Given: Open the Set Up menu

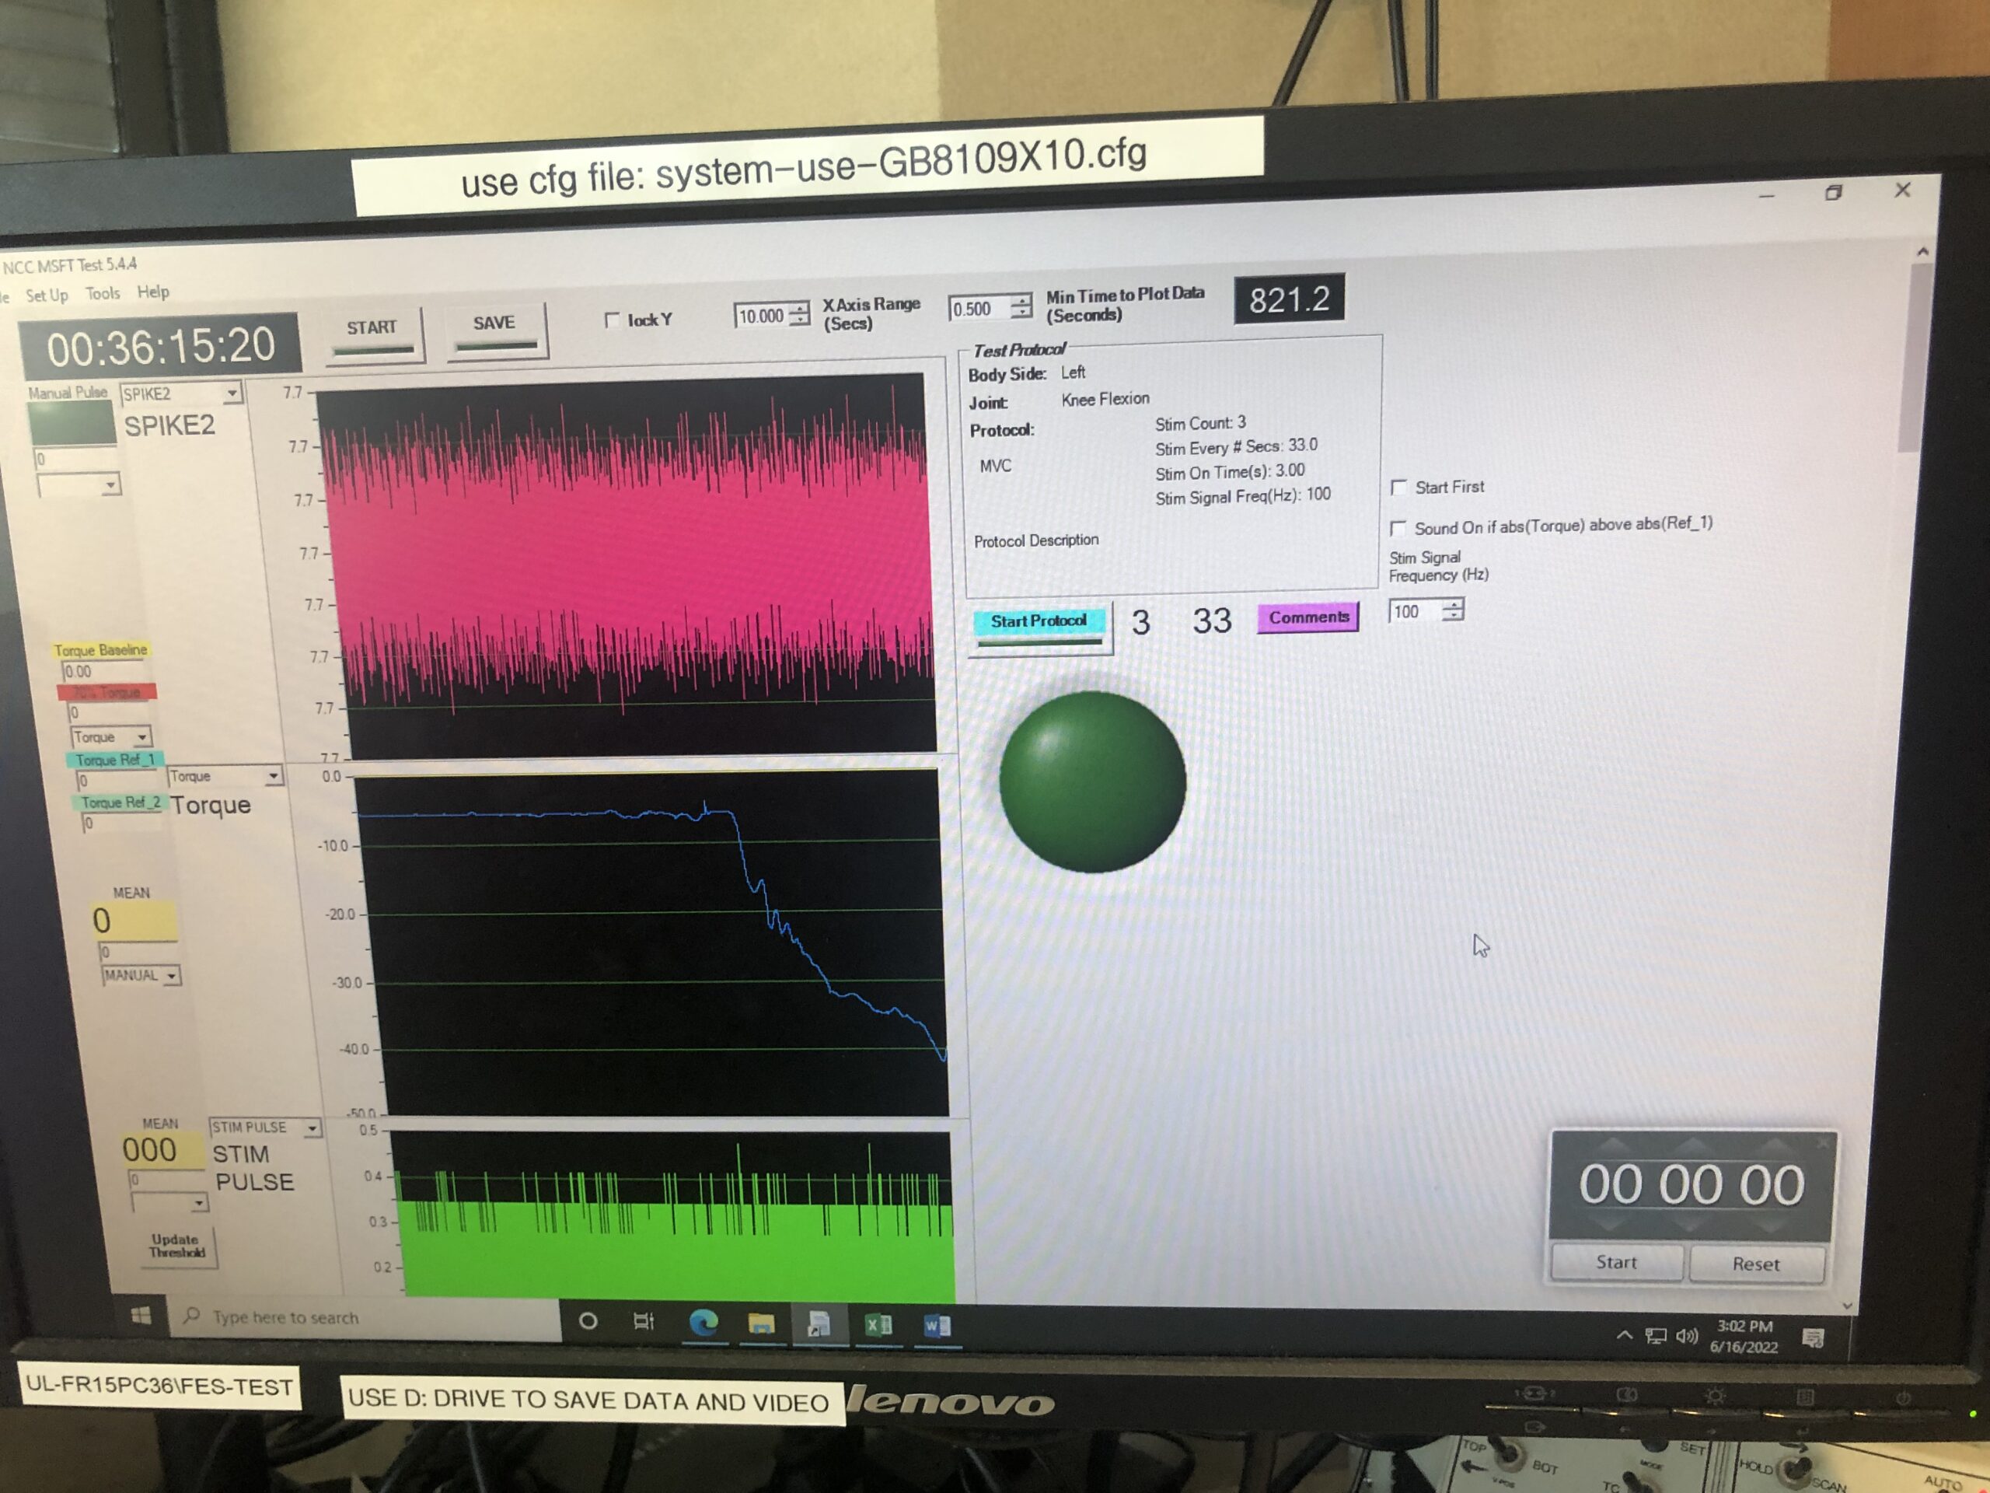Looking at the screenshot, I should (46, 295).
